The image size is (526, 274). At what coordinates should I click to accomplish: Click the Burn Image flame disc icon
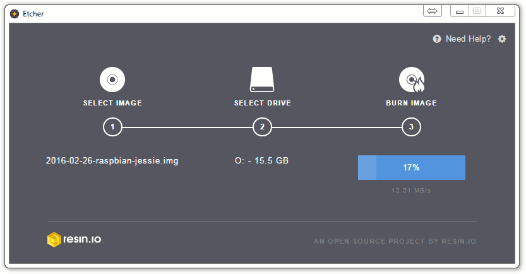412,80
